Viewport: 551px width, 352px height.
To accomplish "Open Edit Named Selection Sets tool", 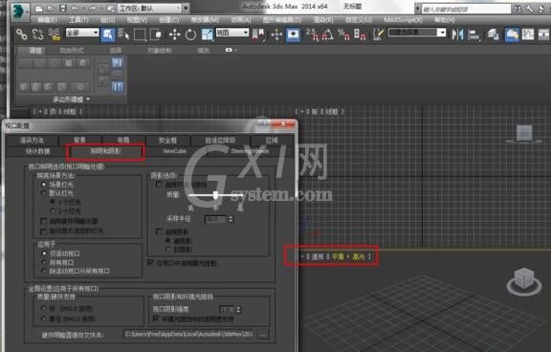I will click(x=378, y=34).
